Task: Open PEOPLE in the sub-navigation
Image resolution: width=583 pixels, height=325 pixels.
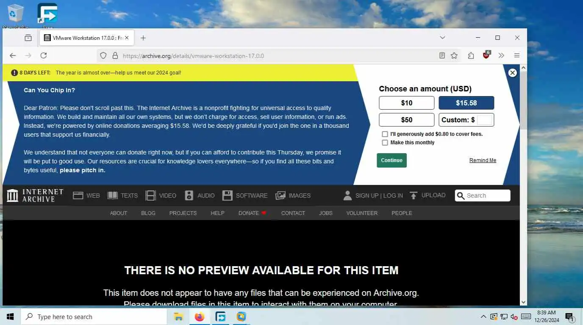Action: point(402,213)
